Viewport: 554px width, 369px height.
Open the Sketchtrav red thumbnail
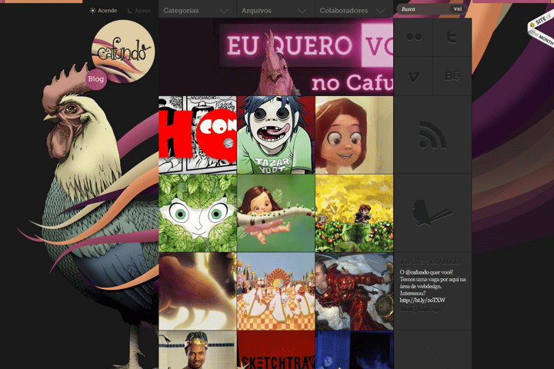[276, 350]
